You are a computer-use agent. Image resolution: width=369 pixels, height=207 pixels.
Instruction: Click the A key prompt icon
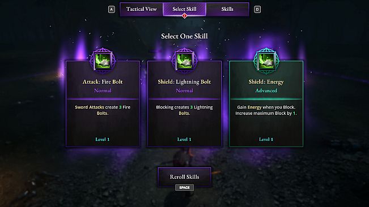[112, 10]
